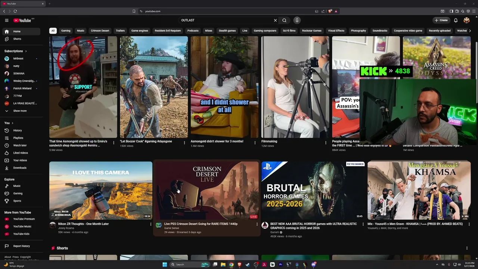Select the Rockstar Games chip
This screenshot has height=269, width=478.
(x=312, y=31)
